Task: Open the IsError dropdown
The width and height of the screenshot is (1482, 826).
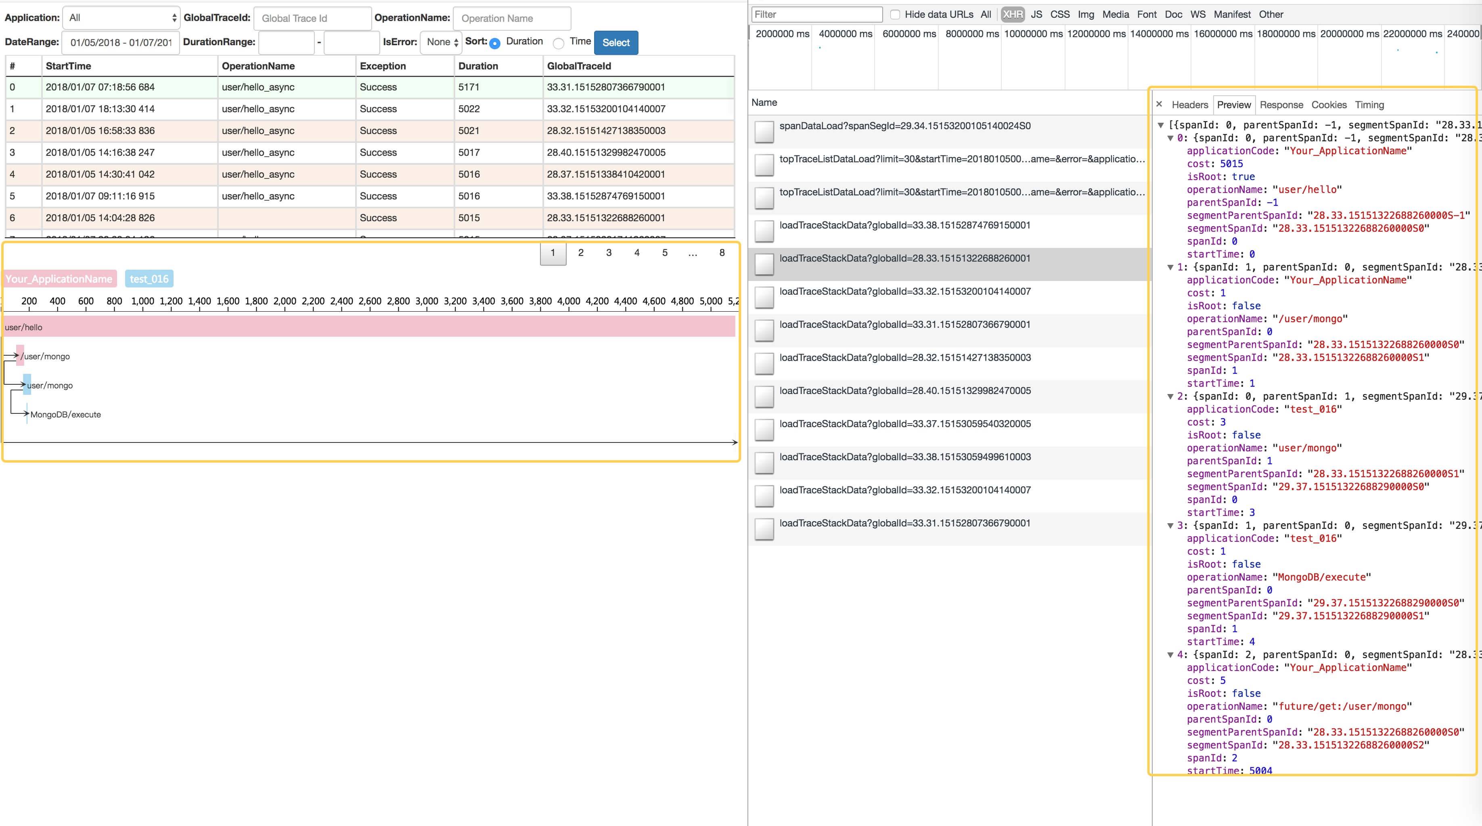Action: (x=441, y=42)
